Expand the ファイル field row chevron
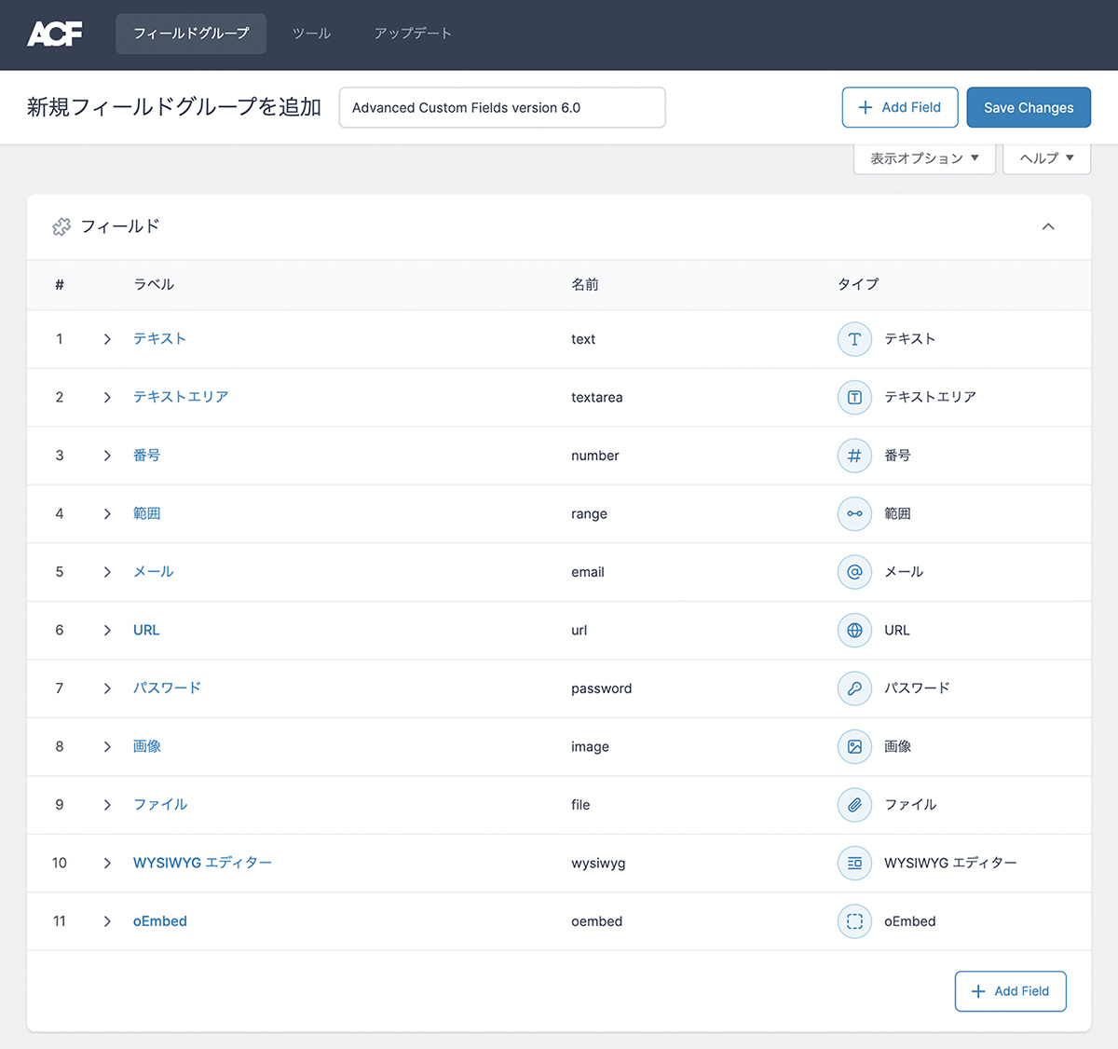Viewport: 1118px width, 1049px height. click(107, 805)
